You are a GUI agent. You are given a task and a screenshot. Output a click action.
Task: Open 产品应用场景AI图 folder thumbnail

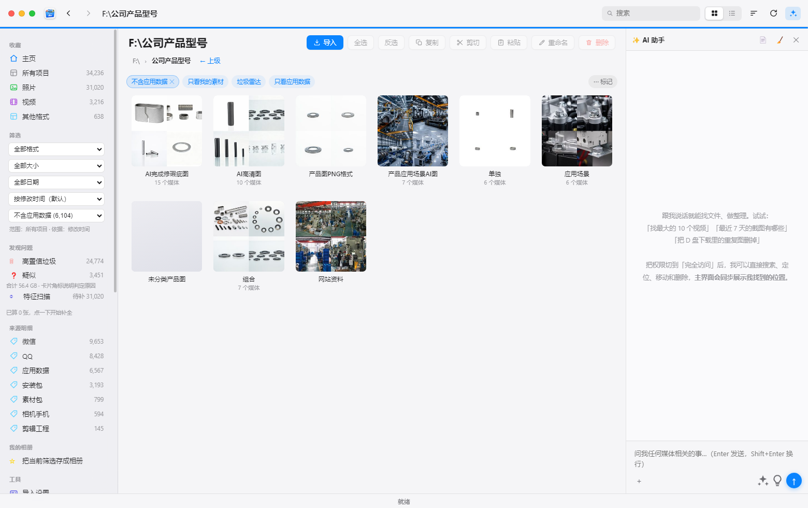point(413,131)
